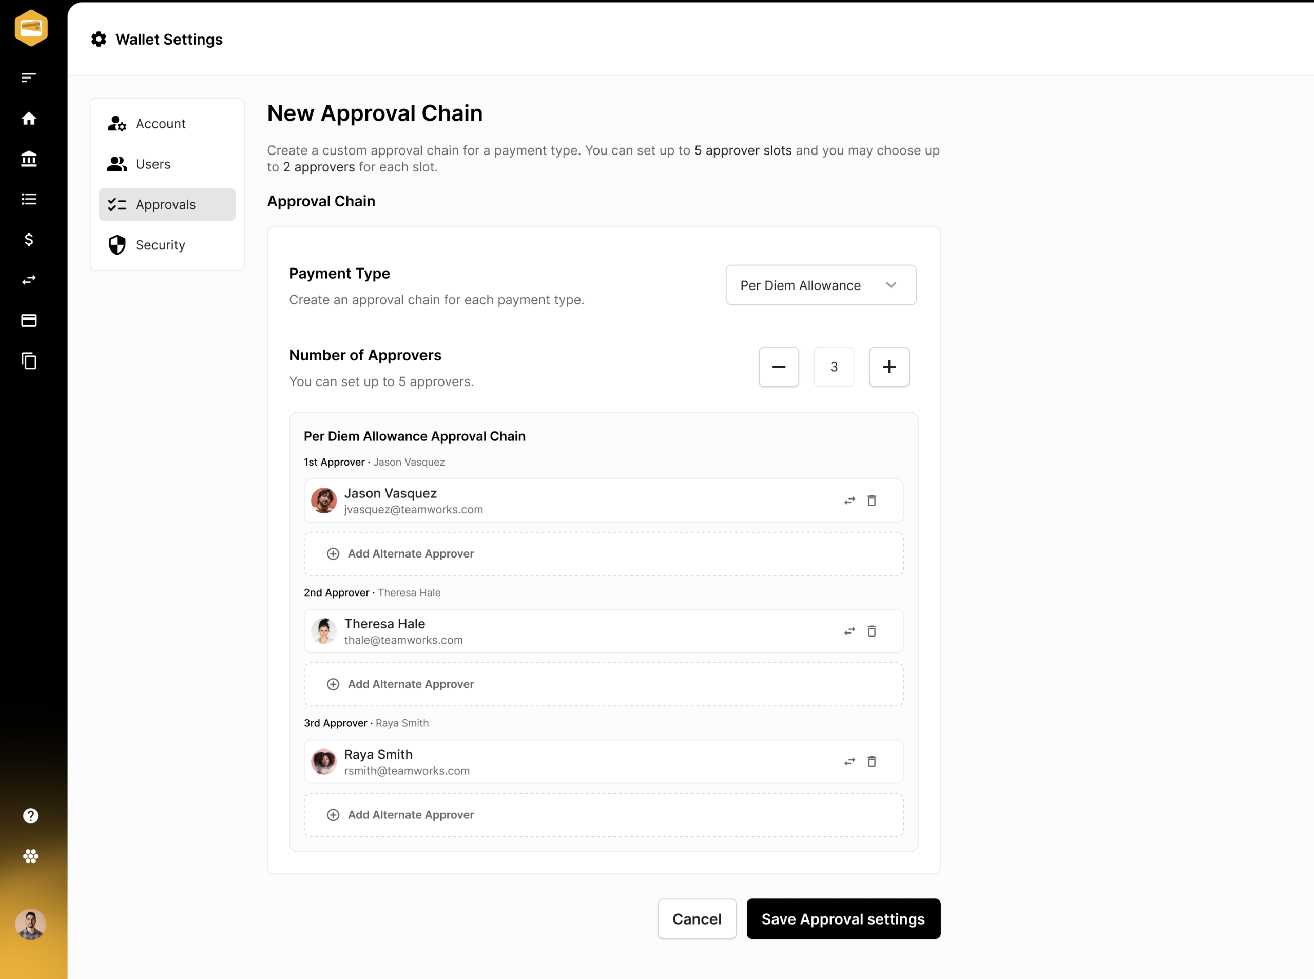
Task: Click the 2nd Approver label
Action: point(337,592)
